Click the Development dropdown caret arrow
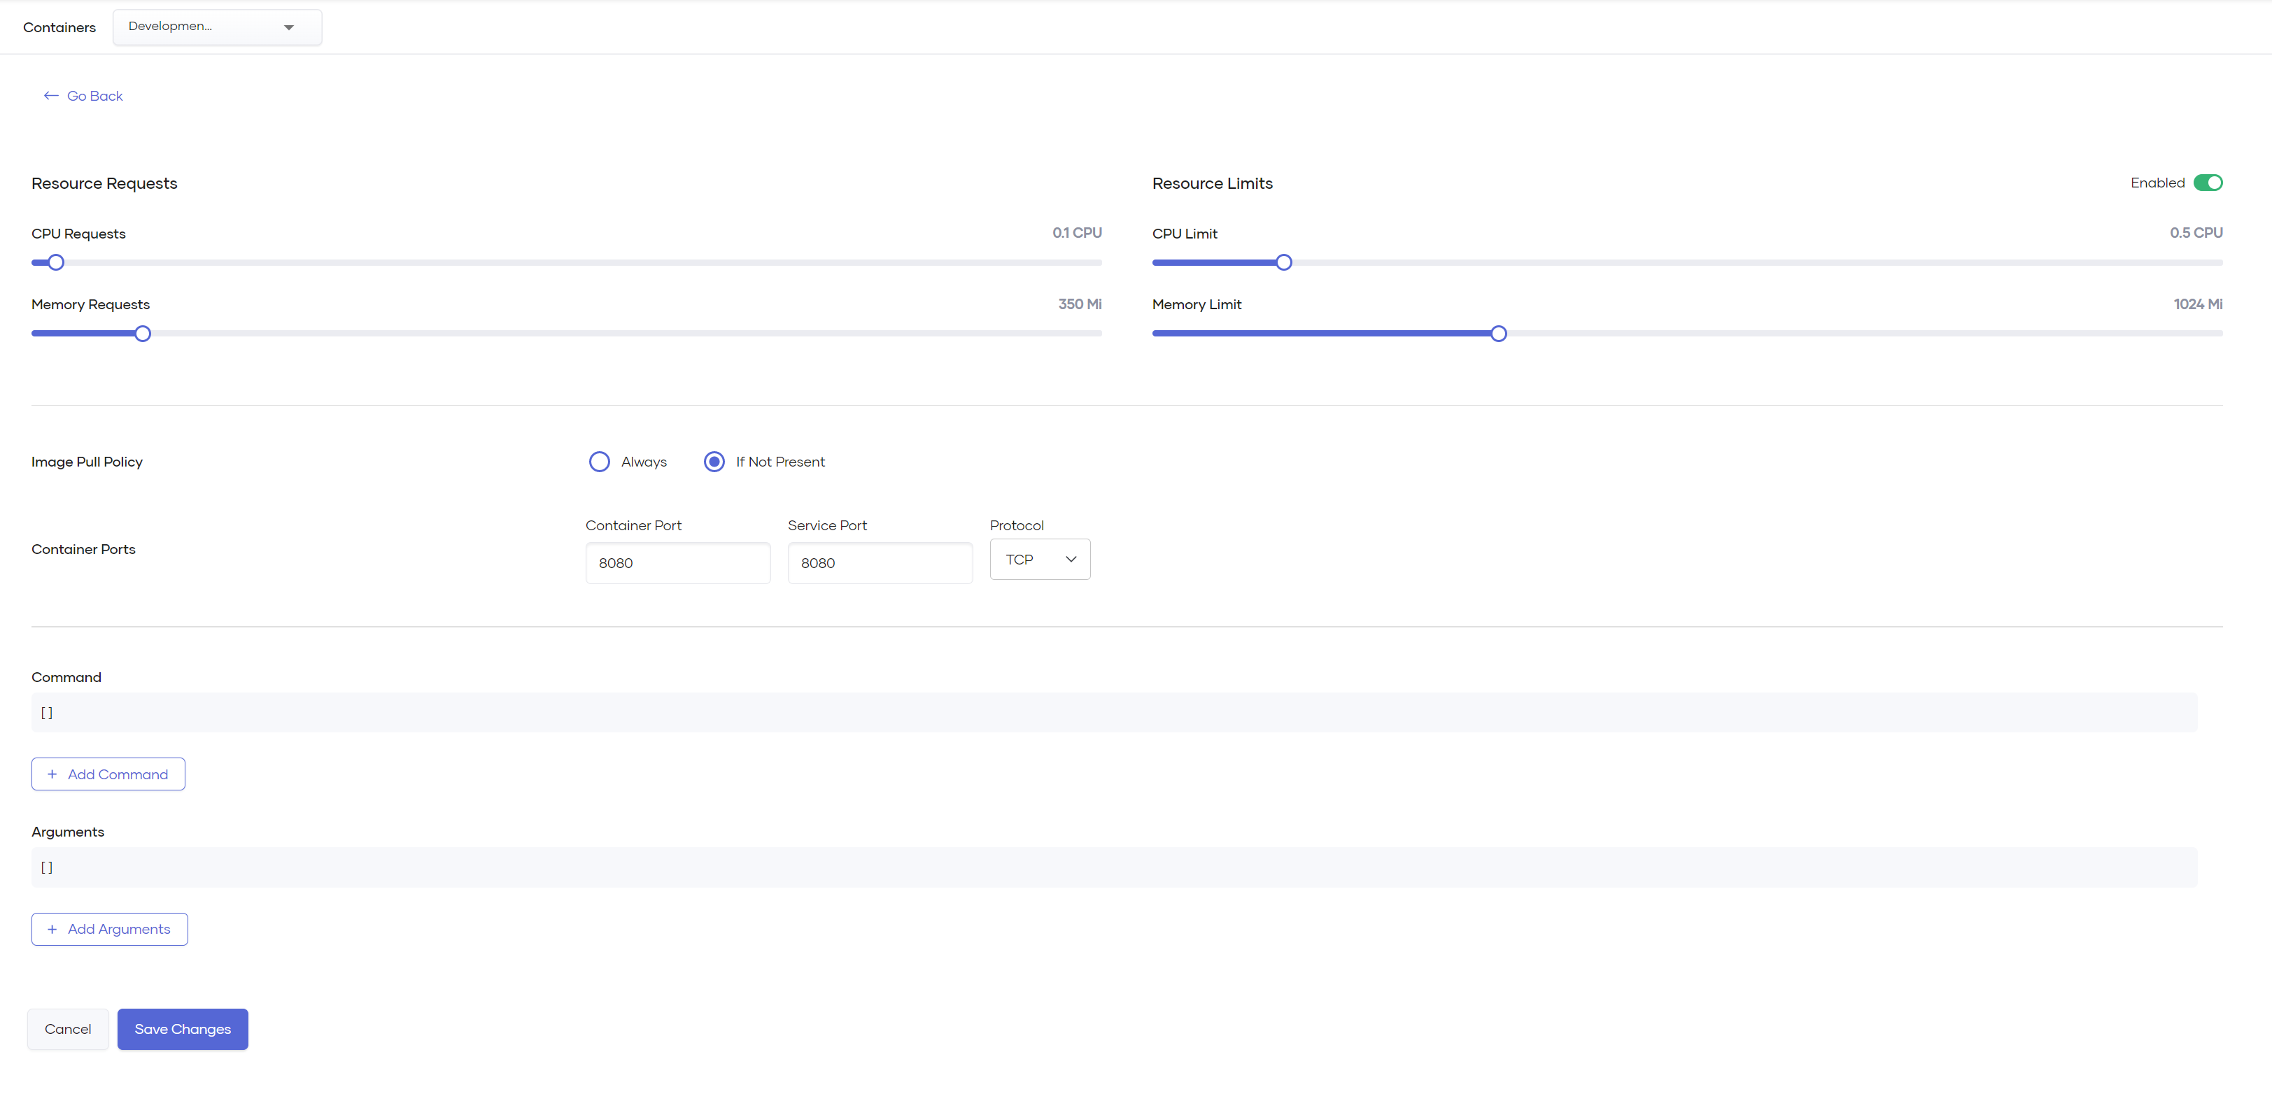 tap(288, 27)
